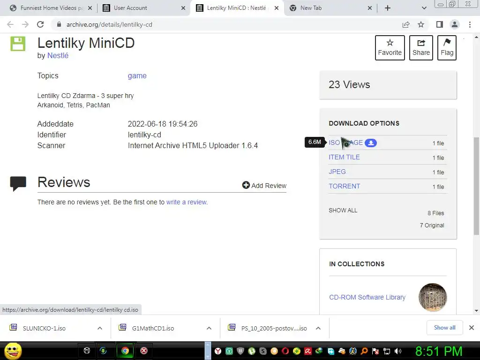Click the smiley Start button
The height and width of the screenshot is (360, 480).
pyautogui.click(x=13, y=351)
